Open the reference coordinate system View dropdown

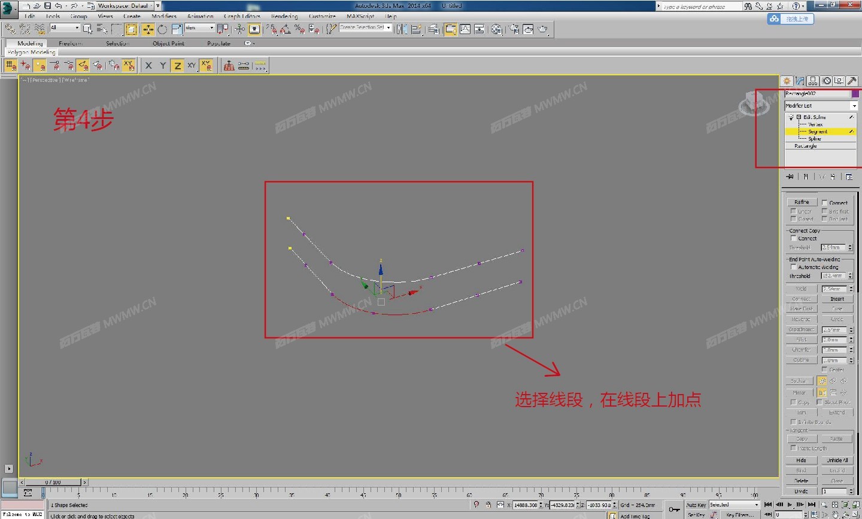pos(199,28)
